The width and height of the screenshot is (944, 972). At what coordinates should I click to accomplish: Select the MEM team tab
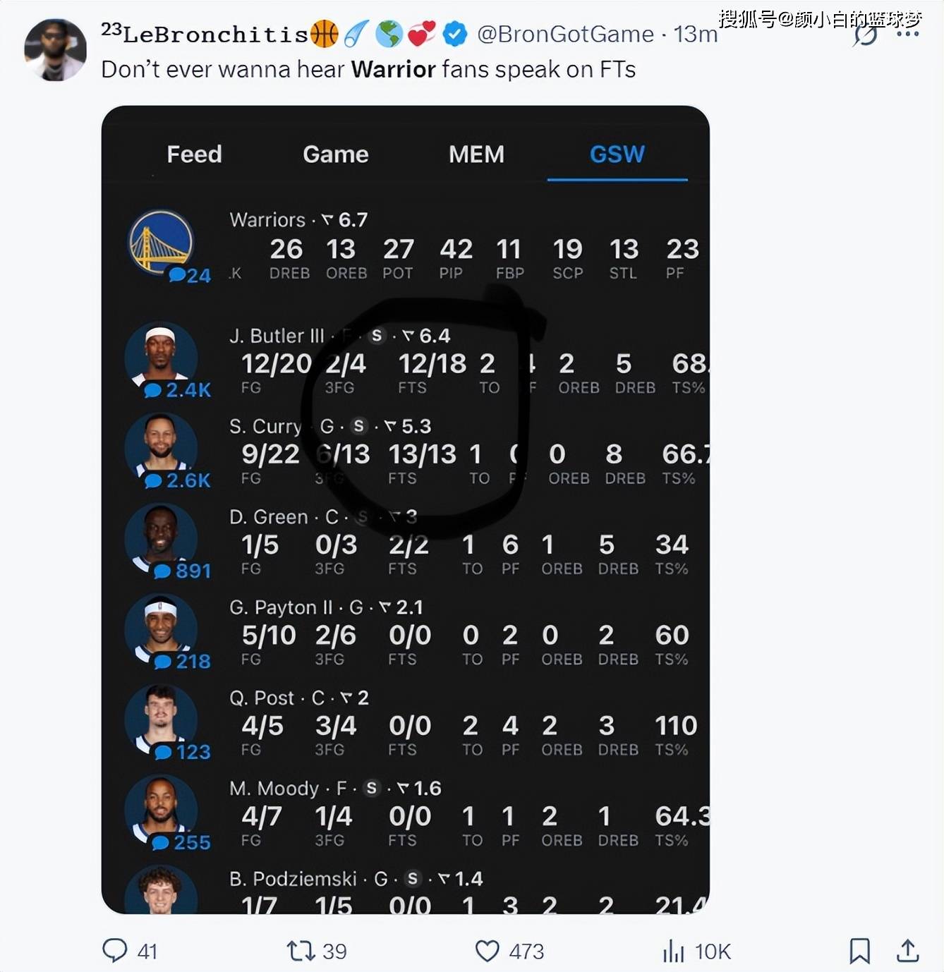point(476,154)
